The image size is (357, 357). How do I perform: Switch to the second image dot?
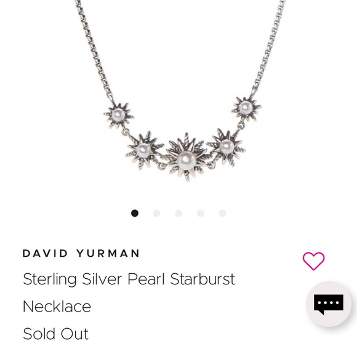(x=156, y=214)
